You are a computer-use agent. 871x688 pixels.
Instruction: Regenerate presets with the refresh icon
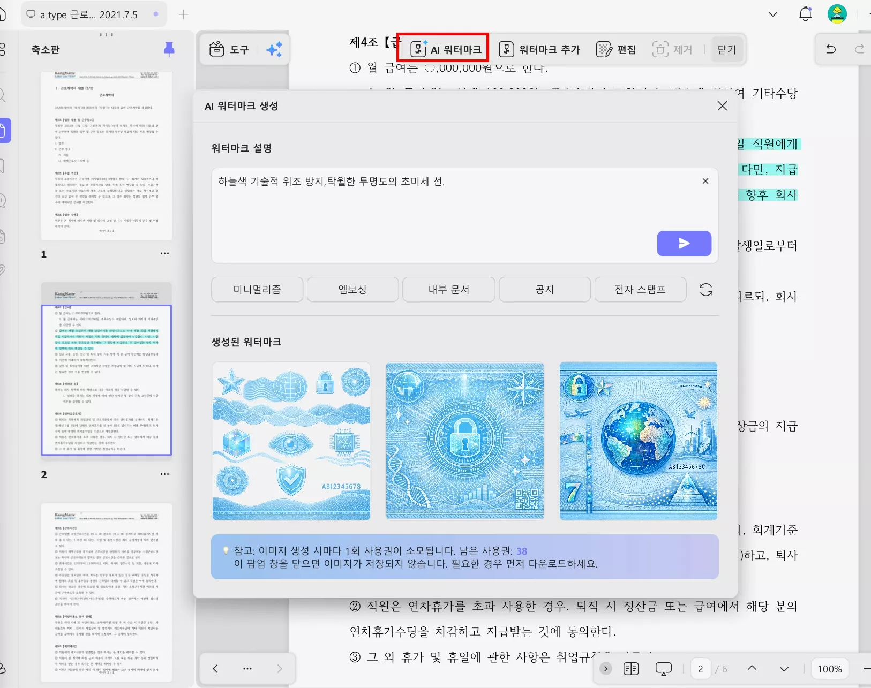pos(706,289)
